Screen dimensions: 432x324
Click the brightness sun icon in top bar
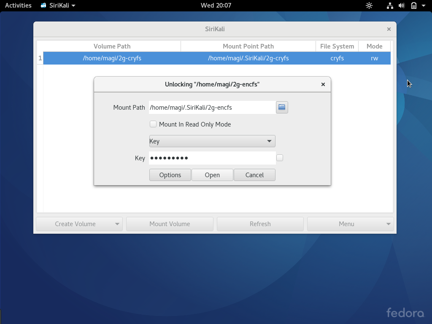[x=369, y=5]
